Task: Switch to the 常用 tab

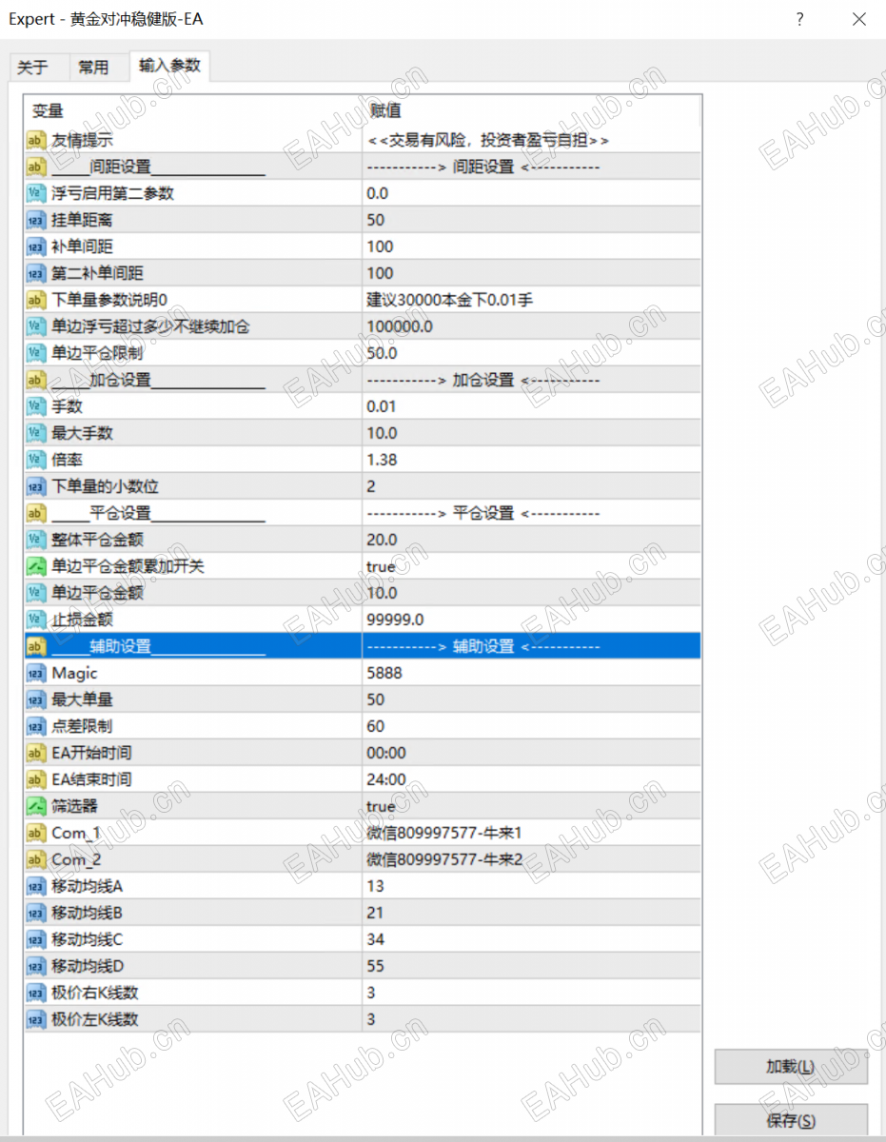Action: [93, 68]
